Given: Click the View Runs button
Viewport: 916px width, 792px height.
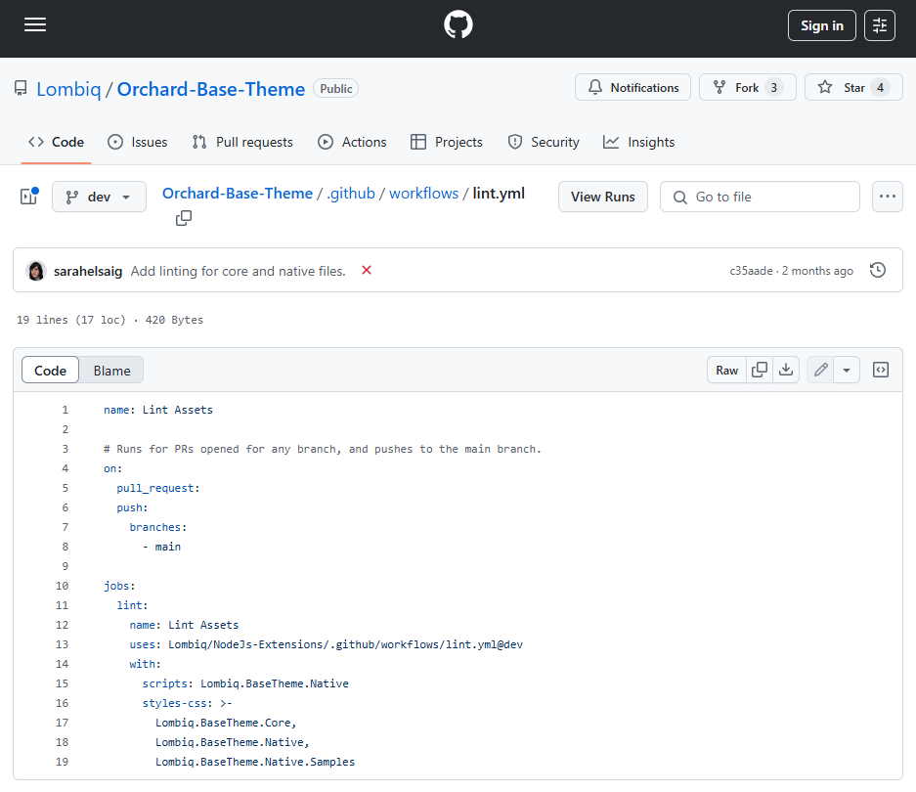Looking at the screenshot, I should click(602, 197).
